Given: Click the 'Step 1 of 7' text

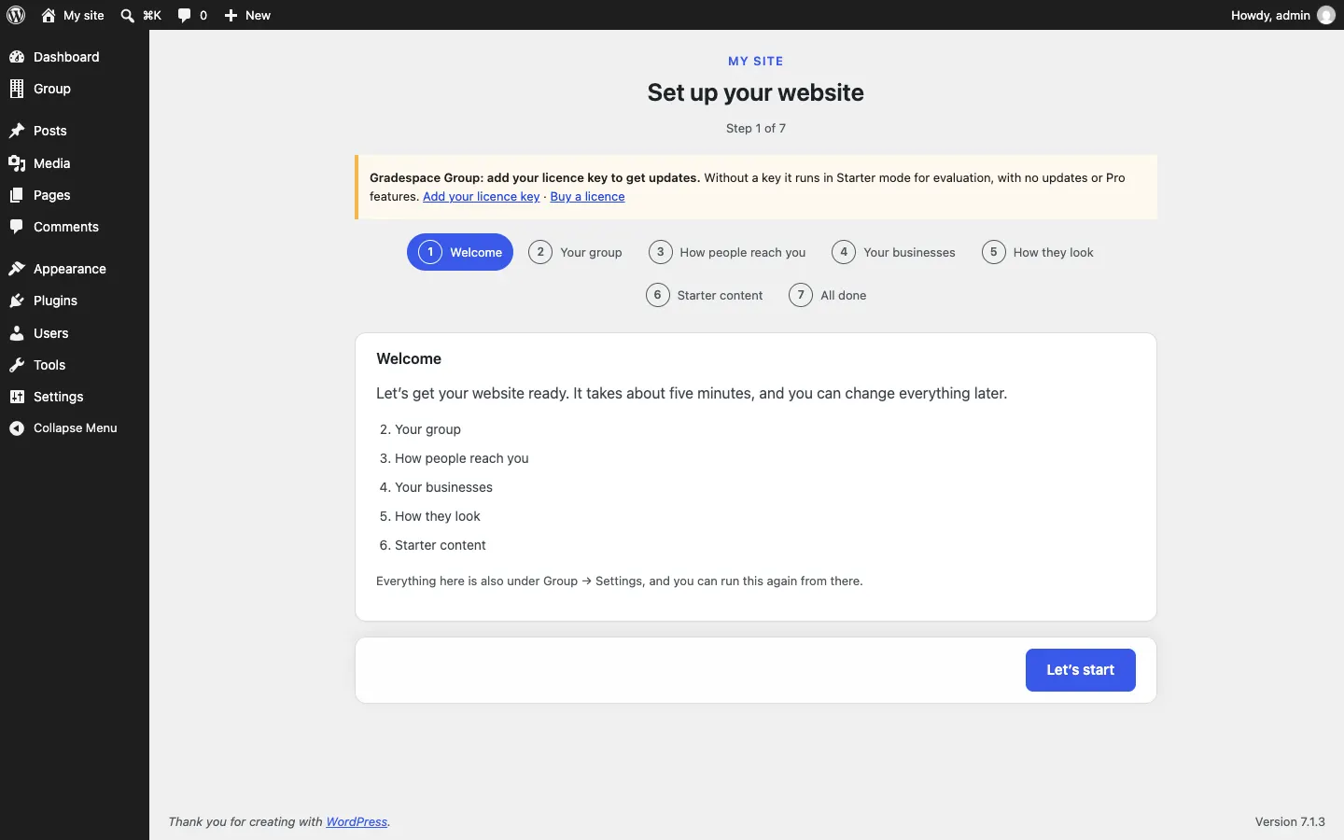Looking at the screenshot, I should (x=756, y=129).
